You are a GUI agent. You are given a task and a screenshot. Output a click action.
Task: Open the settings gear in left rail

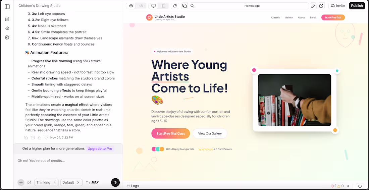(x=7, y=38)
